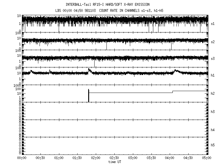The image size is (219, 167).
Task: Click the tall vertical spike in h2 panel
Action: click(89, 96)
